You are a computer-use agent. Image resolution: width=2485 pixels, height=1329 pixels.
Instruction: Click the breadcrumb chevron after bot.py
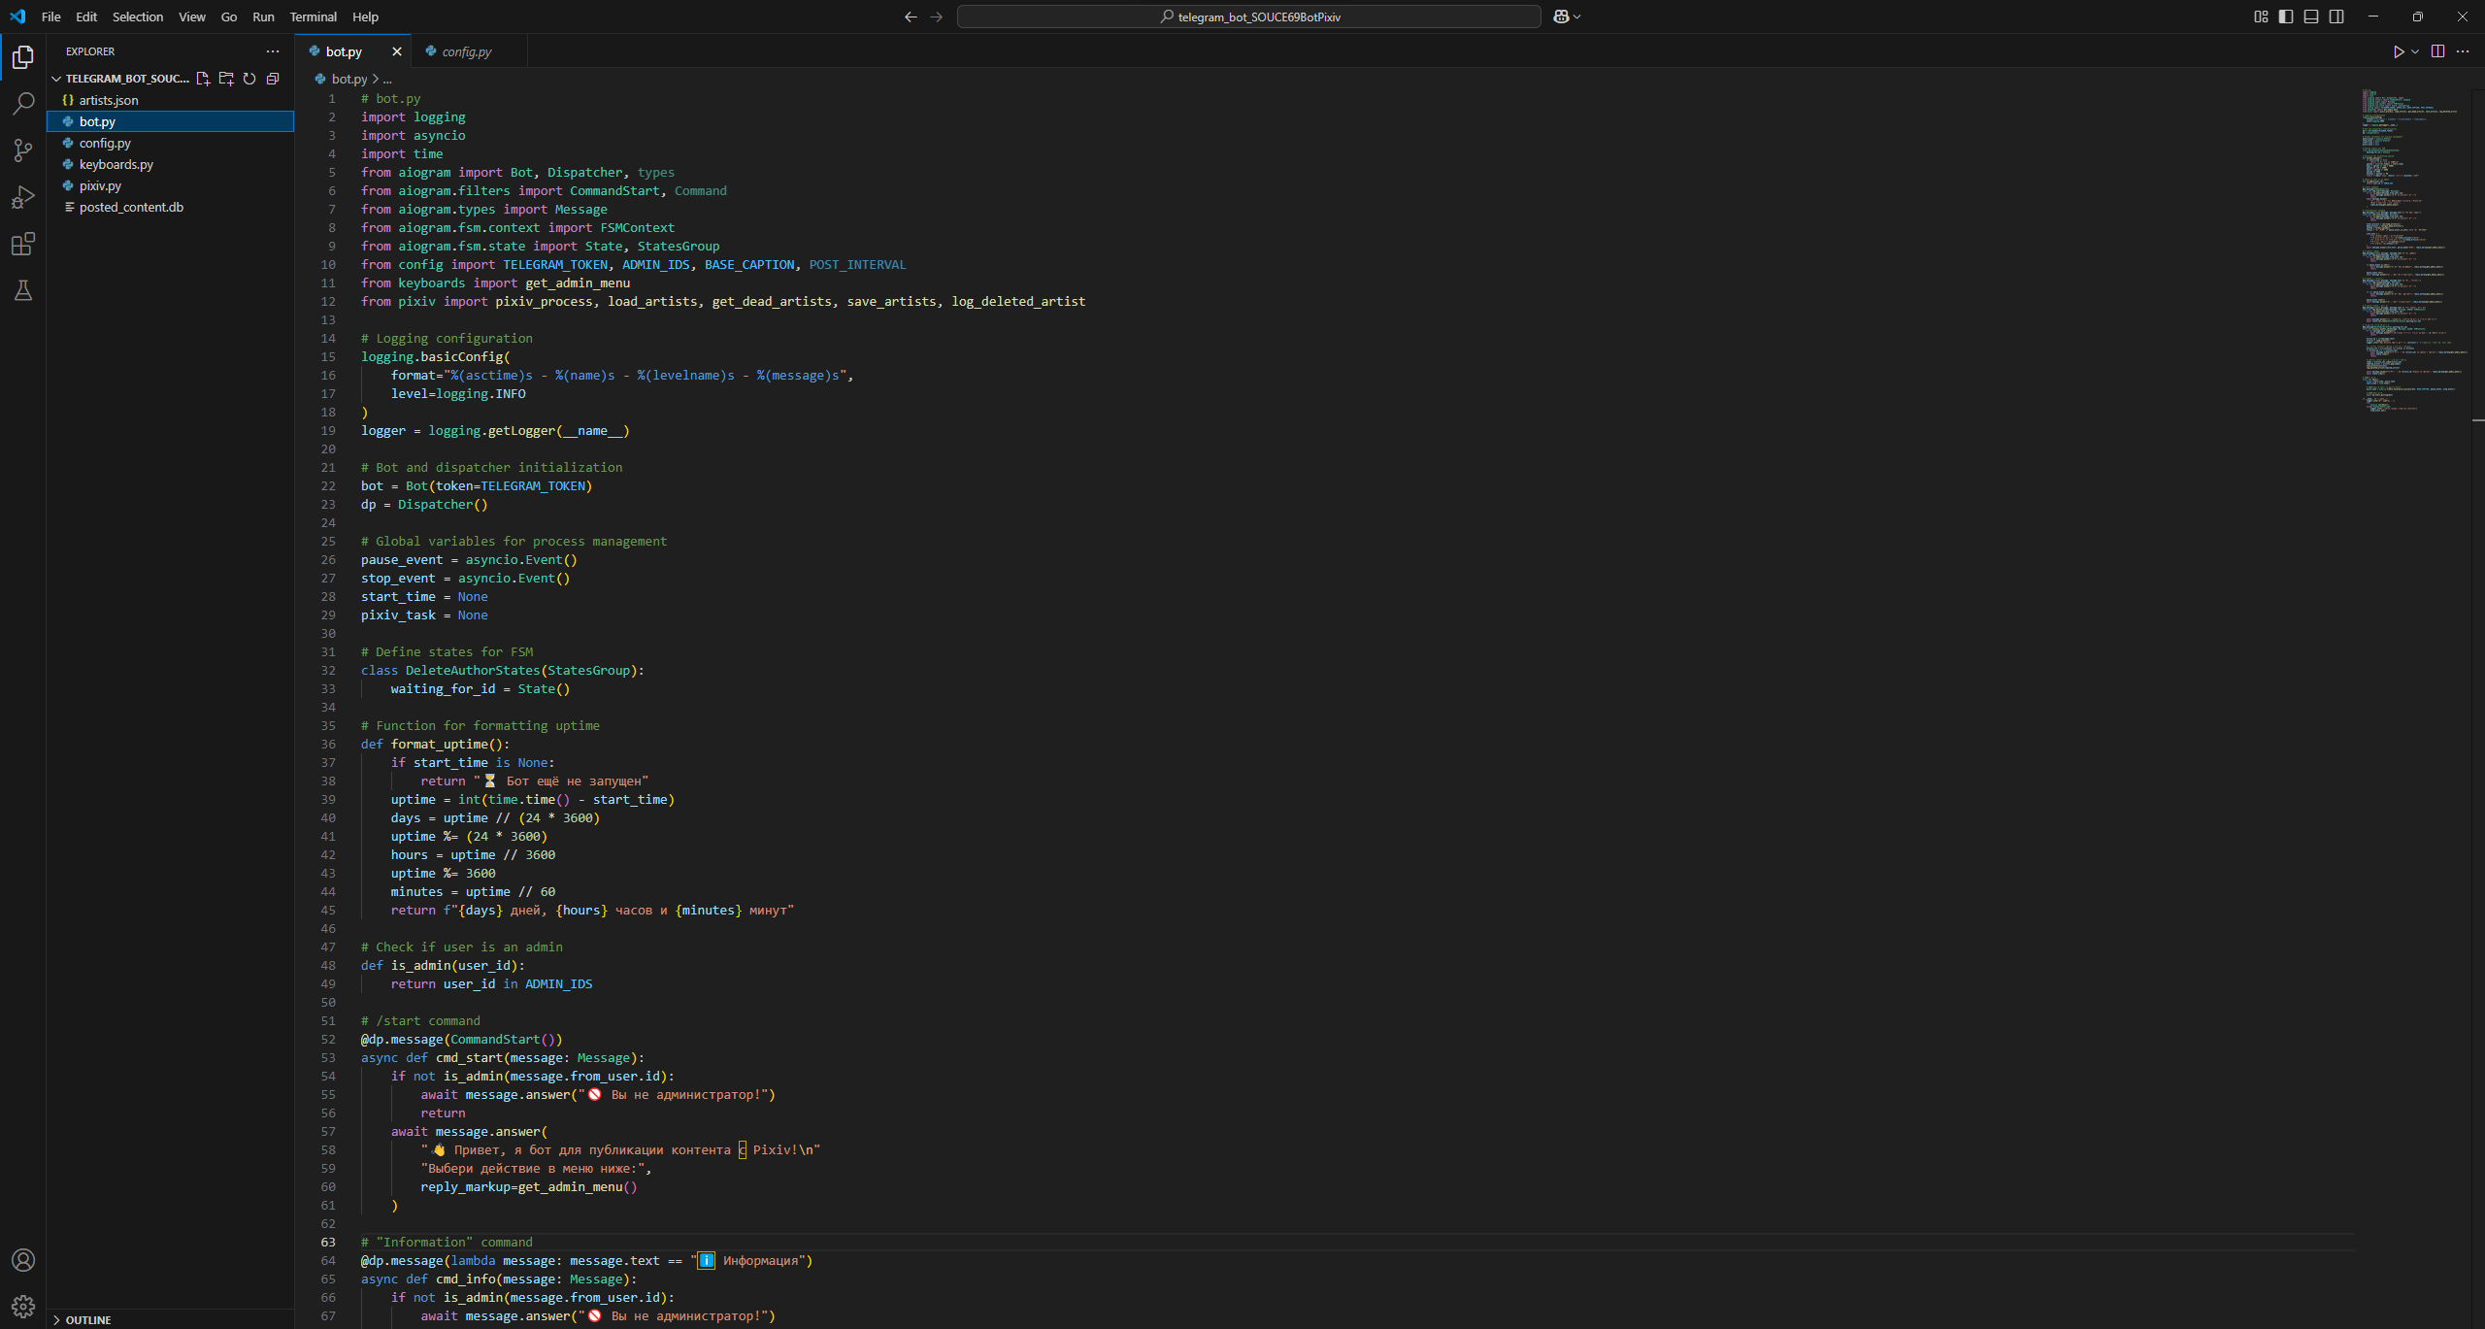376,79
